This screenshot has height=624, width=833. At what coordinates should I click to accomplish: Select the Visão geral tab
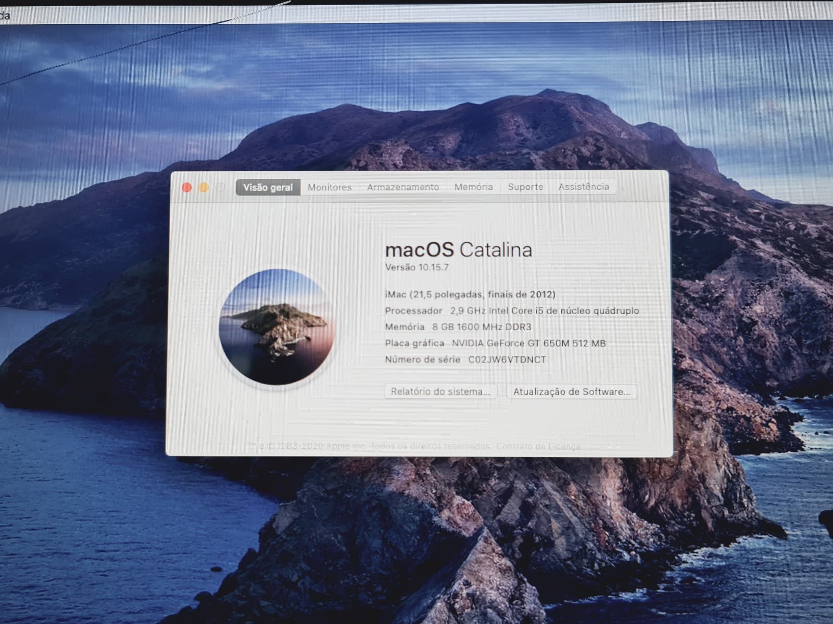[x=268, y=187]
